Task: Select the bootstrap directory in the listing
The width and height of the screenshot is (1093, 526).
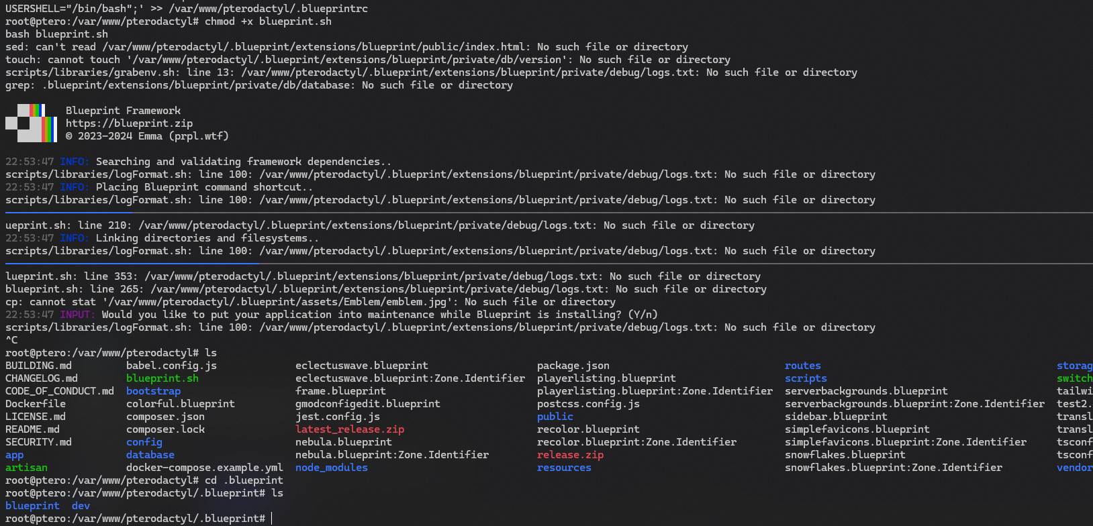Action: click(x=153, y=391)
